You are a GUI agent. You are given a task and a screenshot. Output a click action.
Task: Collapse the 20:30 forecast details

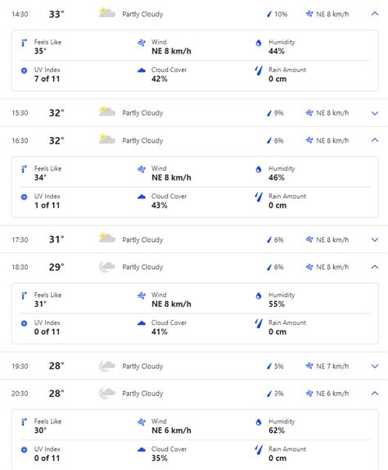(375, 393)
